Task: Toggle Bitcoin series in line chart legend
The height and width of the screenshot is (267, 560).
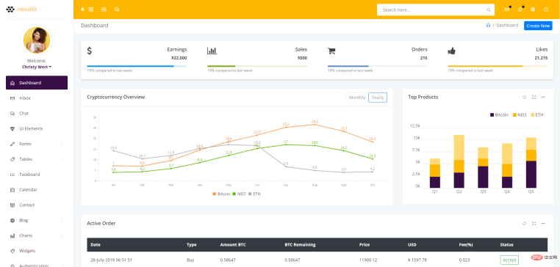Action: [221, 194]
